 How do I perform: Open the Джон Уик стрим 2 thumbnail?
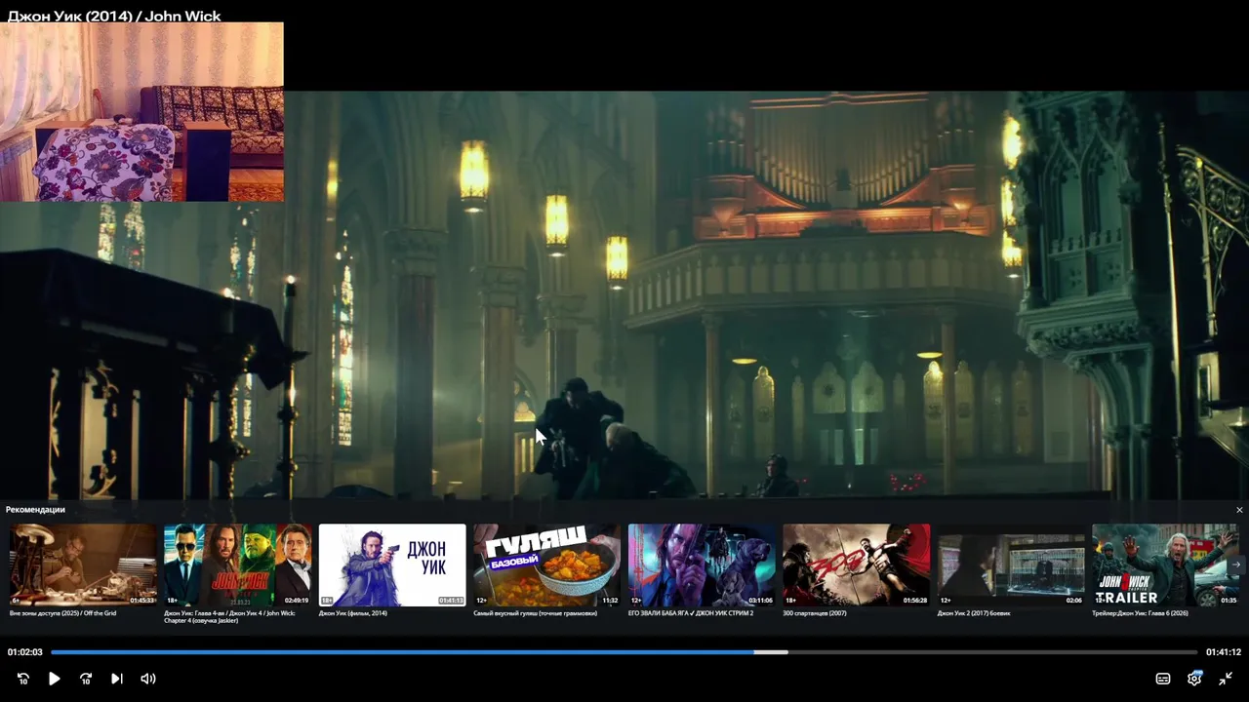(702, 565)
